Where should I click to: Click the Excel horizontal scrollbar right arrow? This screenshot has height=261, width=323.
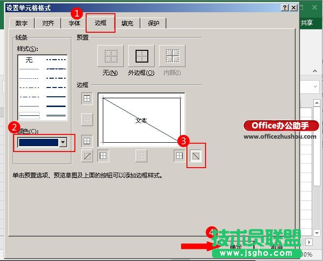pos(309,242)
